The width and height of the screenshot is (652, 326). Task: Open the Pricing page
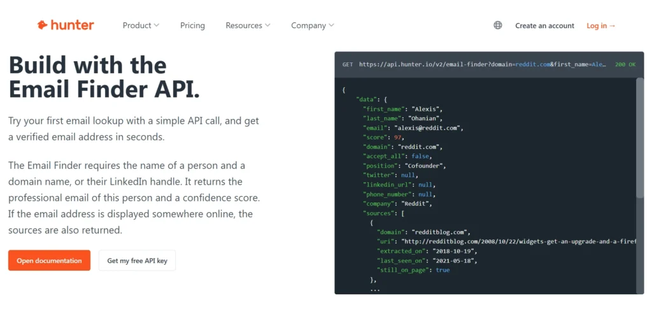click(x=192, y=25)
